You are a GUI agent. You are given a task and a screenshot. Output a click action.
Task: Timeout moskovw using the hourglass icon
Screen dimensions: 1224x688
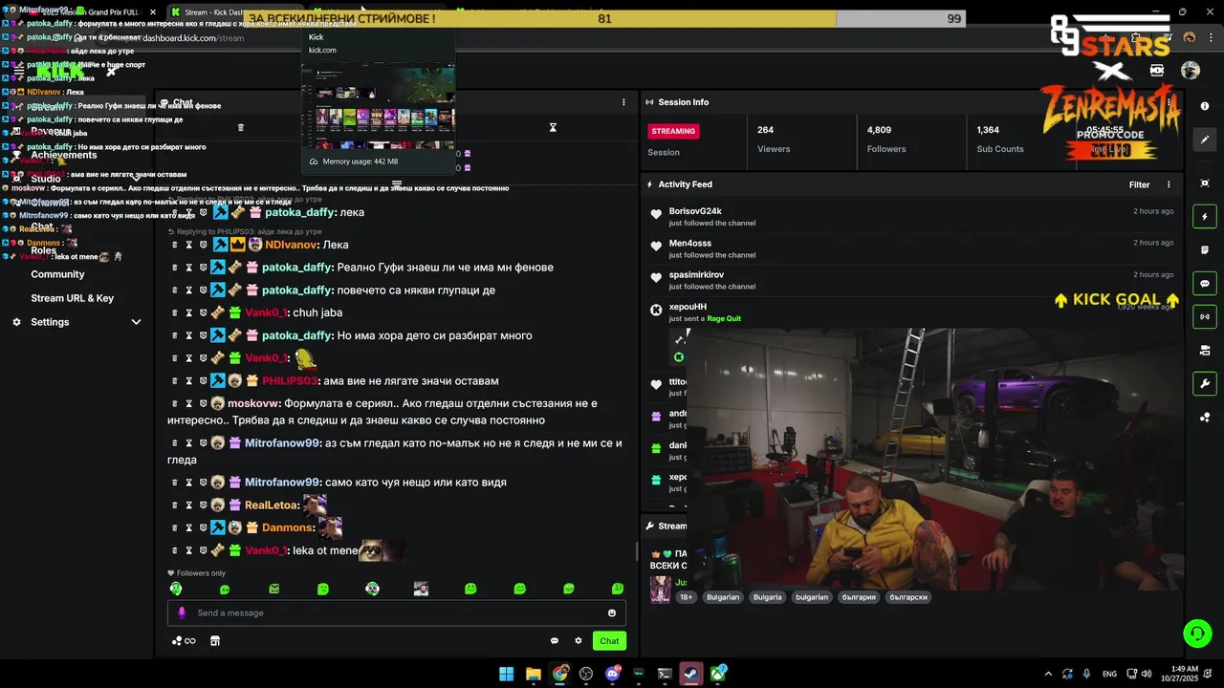tap(189, 404)
